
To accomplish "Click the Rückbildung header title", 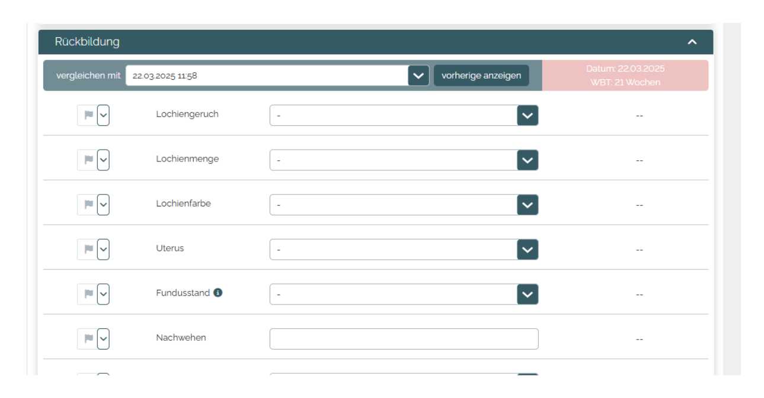I will click(x=87, y=42).
